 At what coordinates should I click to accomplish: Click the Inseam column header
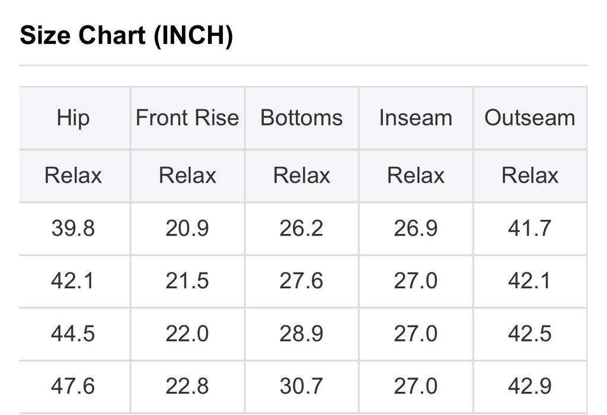416,117
